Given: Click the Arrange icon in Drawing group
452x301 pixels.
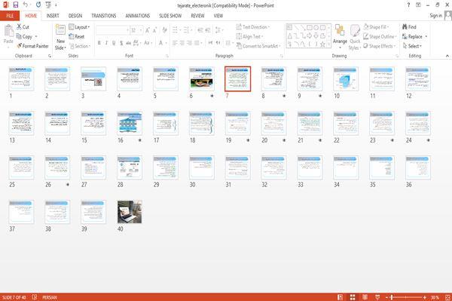Looking at the screenshot, I should (x=340, y=31).
